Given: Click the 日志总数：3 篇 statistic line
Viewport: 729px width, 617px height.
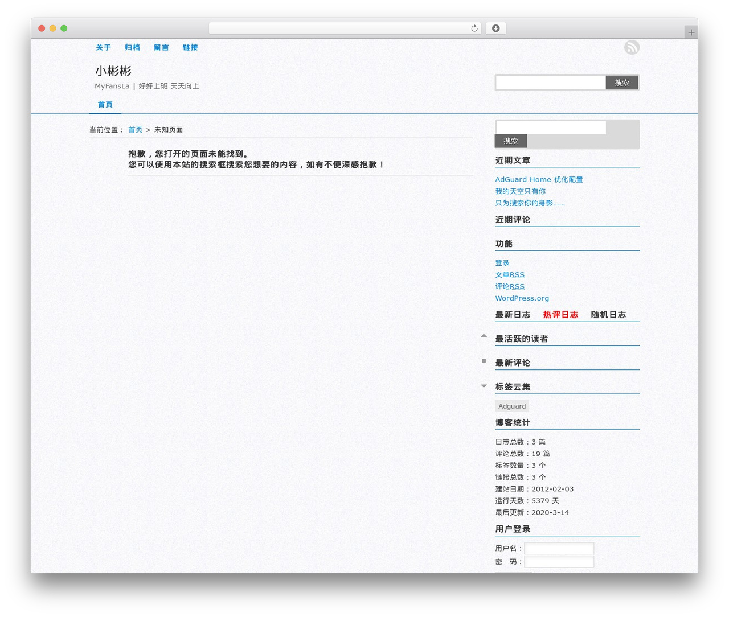Looking at the screenshot, I should (x=520, y=442).
